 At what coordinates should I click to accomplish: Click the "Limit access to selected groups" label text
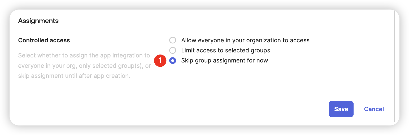pos(226,50)
